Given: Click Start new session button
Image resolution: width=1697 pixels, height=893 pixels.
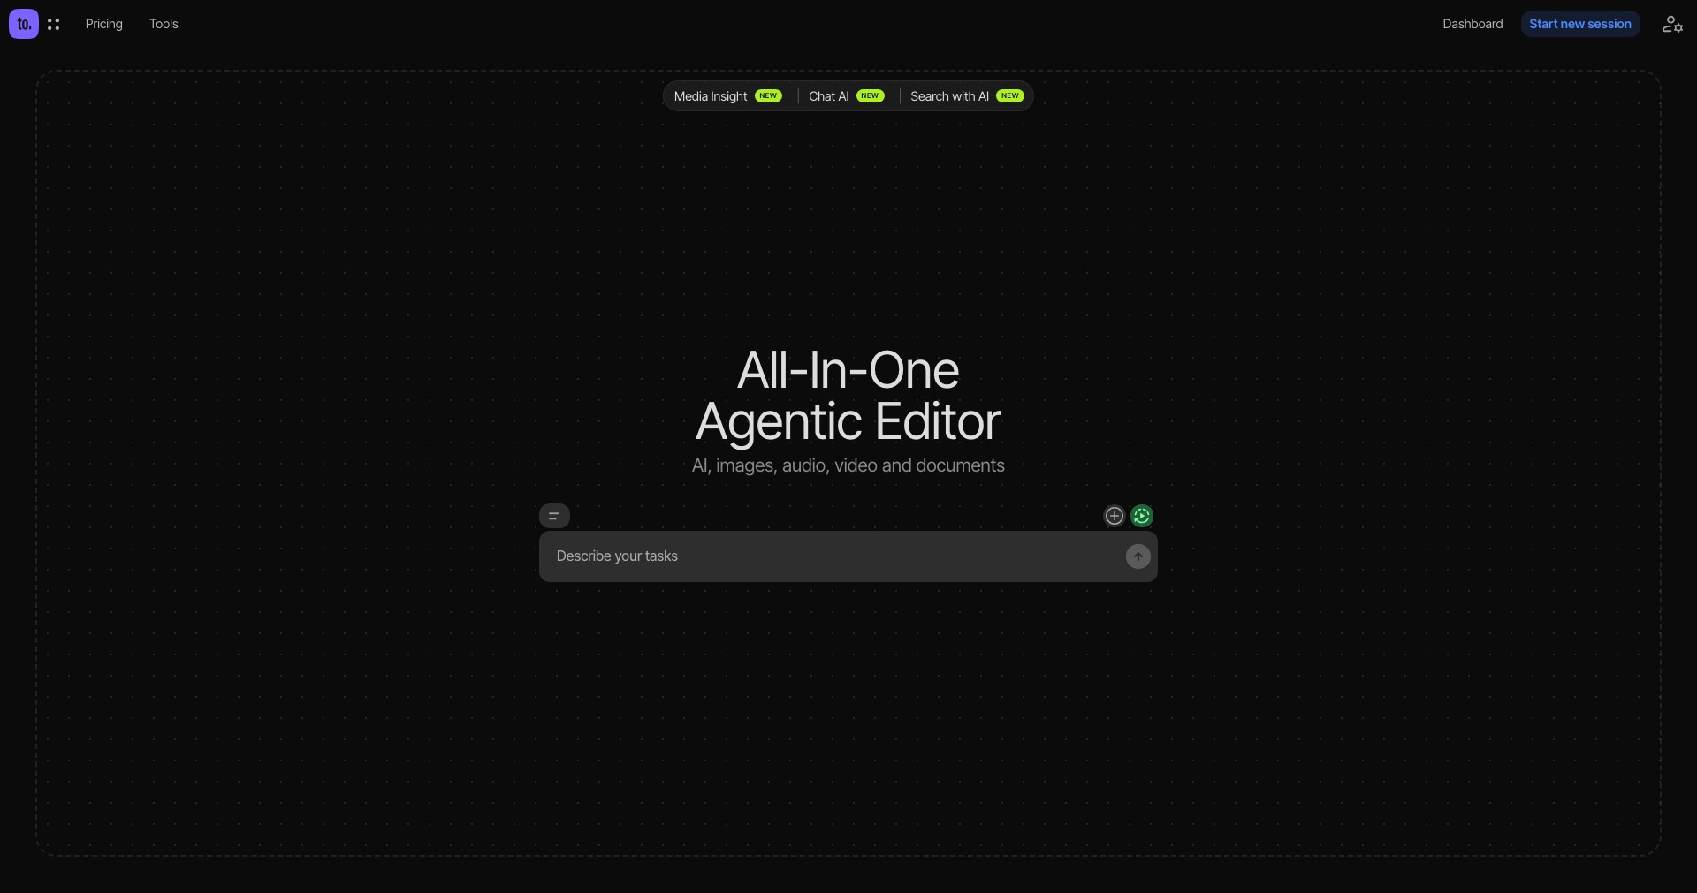Looking at the screenshot, I should (x=1580, y=24).
